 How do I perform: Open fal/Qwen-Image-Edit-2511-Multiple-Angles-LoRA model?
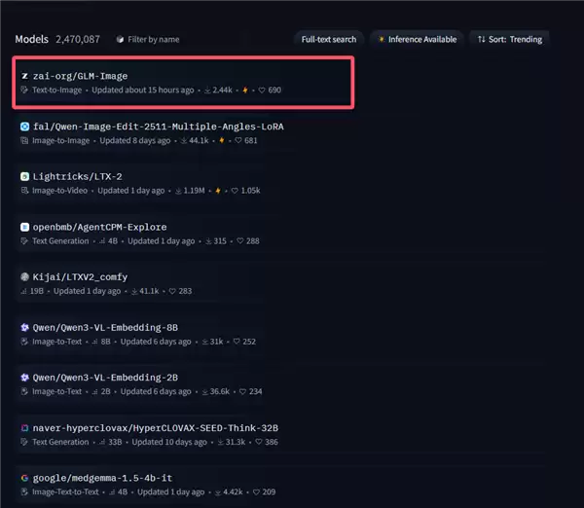pyautogui.click(x=158, y=127)
